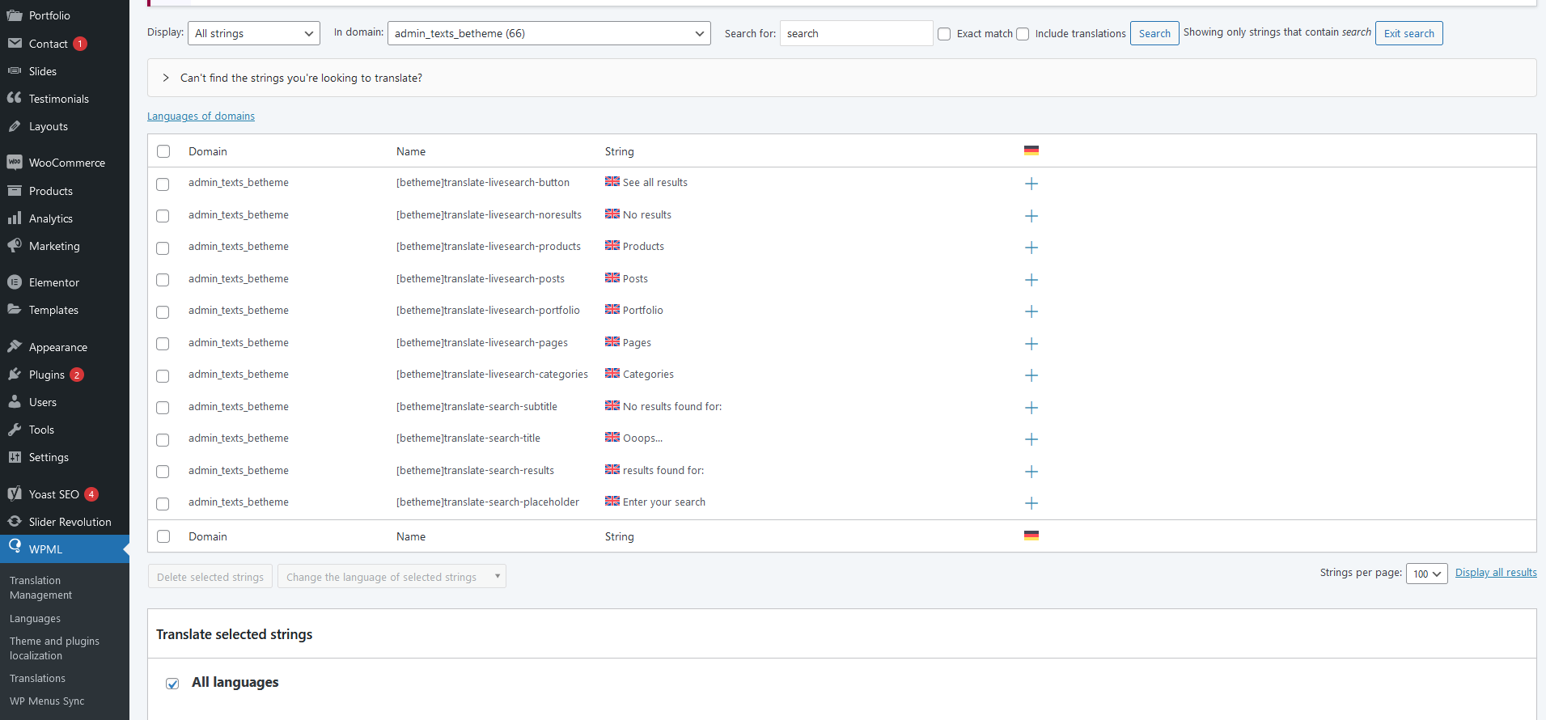
Task: Click plus icon in Posts string row
Action: tap(1031, 280)
